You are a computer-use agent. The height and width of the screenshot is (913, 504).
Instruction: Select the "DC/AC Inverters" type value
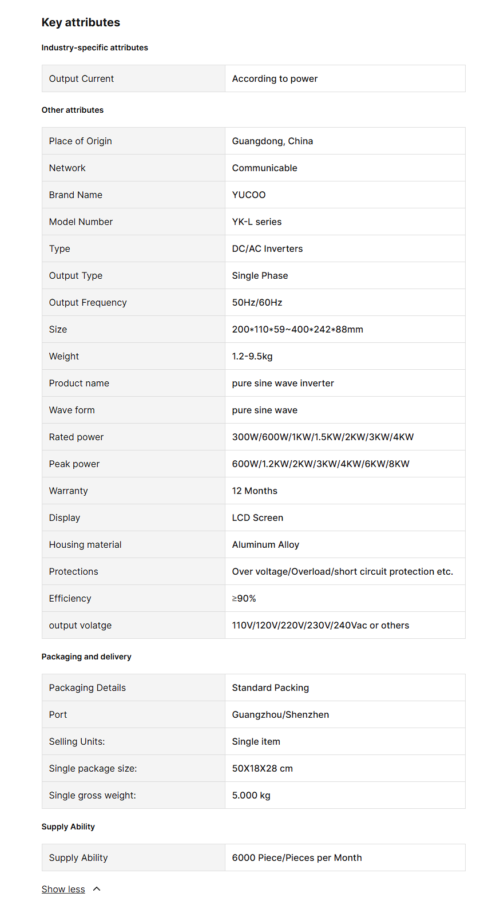(267, 248)
